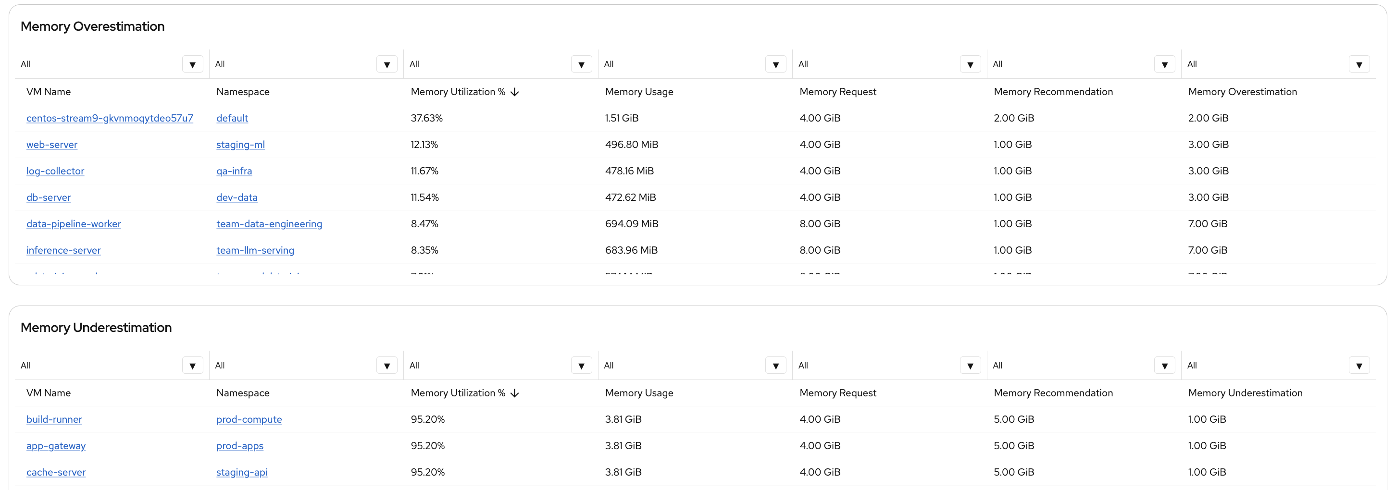
Task: Select the 37.63% utilization cell
Action: pyautogui.click(x=426, y=118)
